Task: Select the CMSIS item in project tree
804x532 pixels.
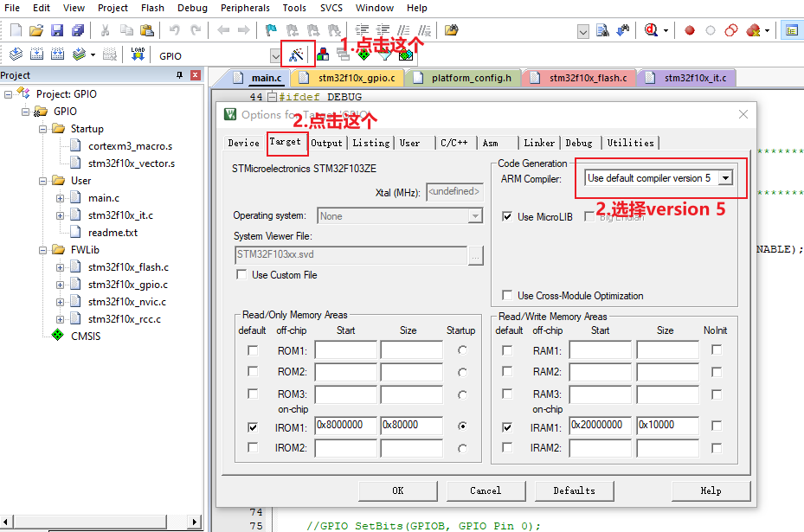Action: point(86,337)
